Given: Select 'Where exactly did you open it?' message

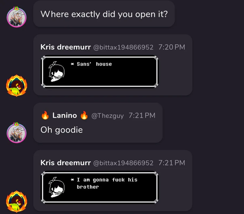Looking at the screenshot, I should (104, 14).
